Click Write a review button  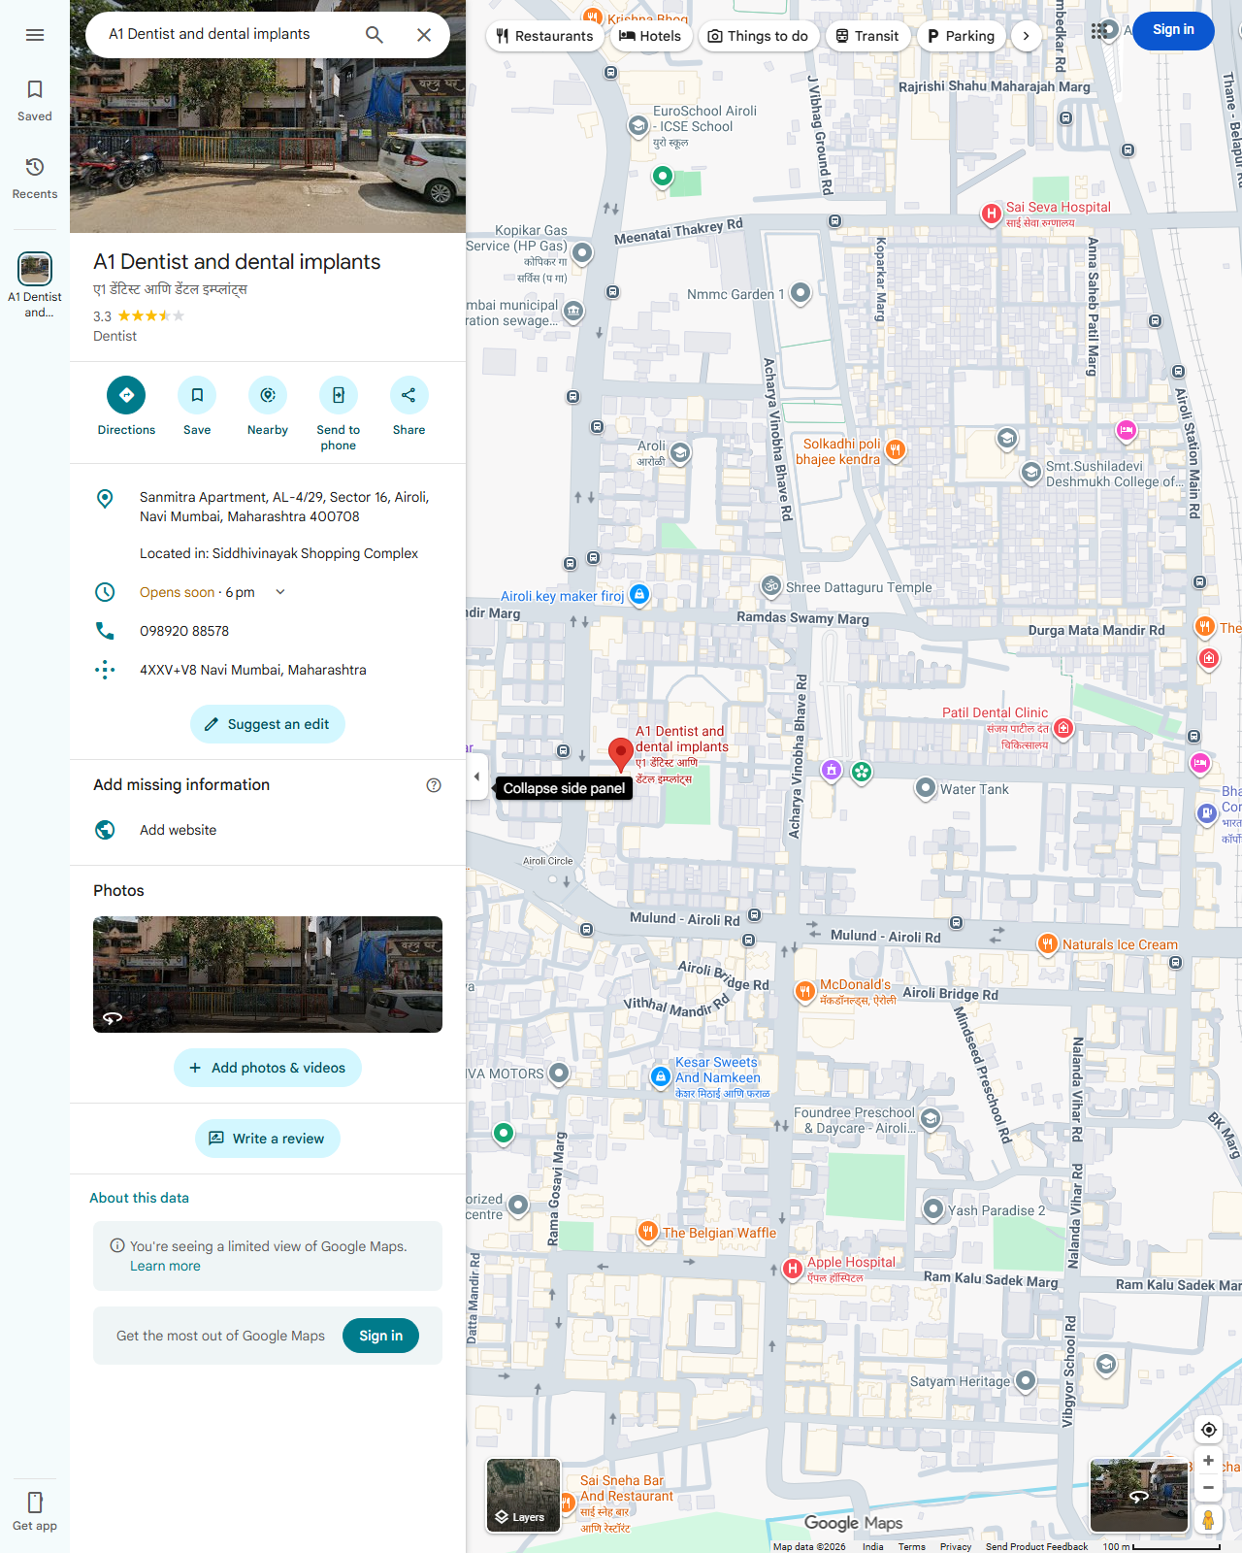pos(268,1139)
